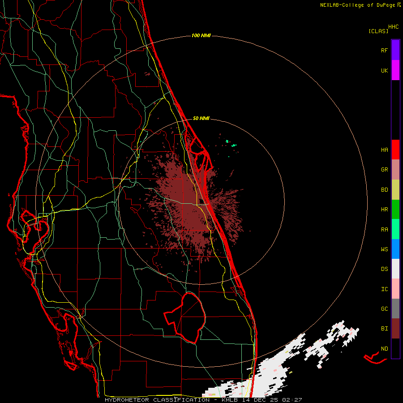This screenshot has width=403, height=403.
Task: Select the DS white legend swatch
Action: (395, 269)
